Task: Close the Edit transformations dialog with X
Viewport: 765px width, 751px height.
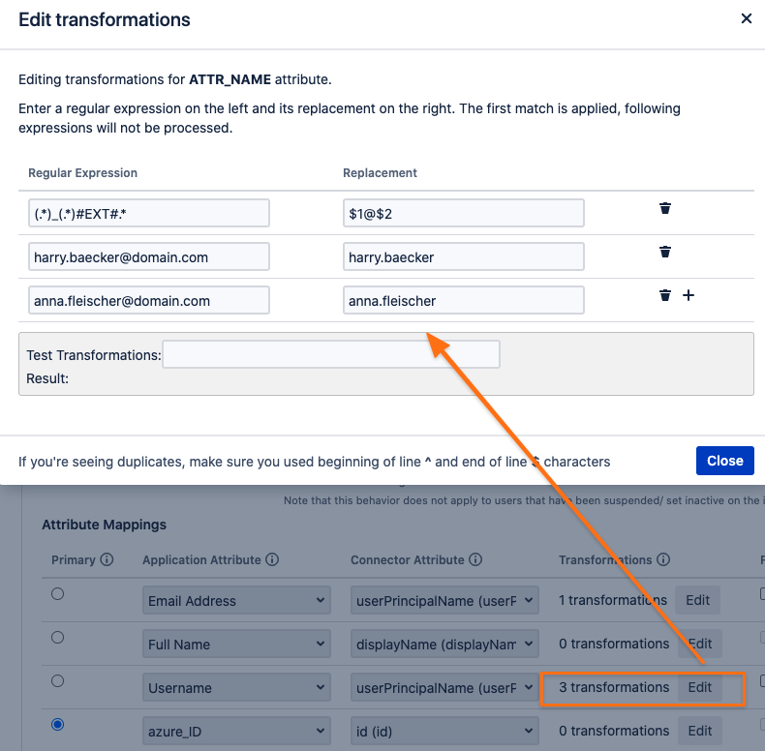Action: [746, 18]
